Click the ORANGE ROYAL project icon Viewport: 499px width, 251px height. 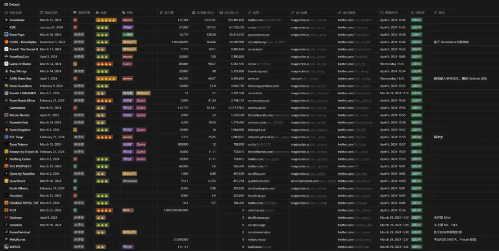tap(6, 203)
